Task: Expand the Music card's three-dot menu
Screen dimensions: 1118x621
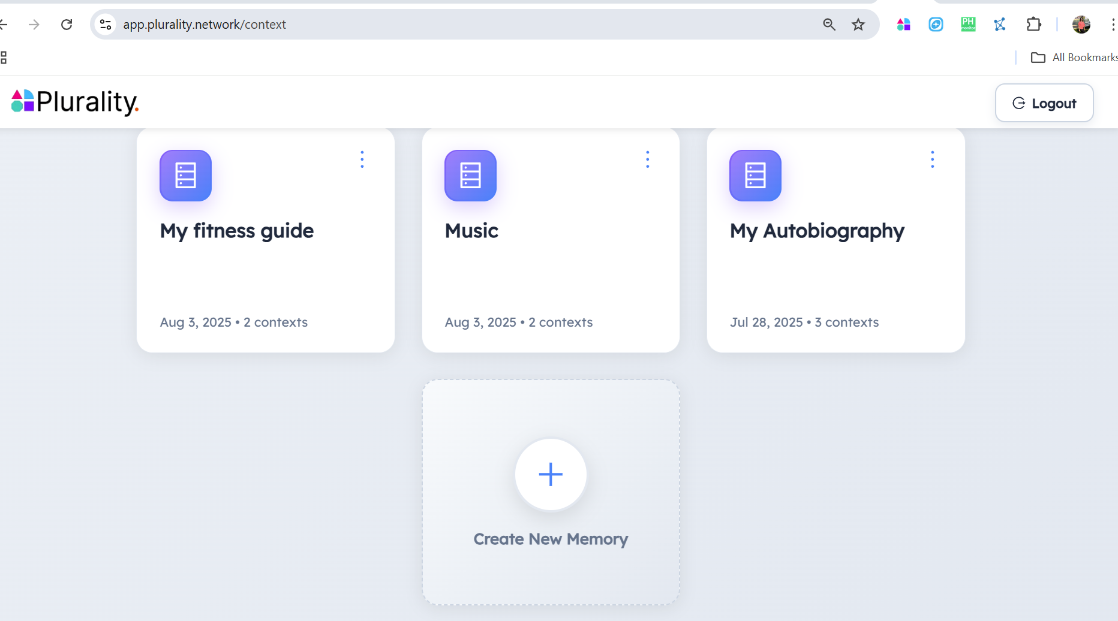Action: pos(648,159)
